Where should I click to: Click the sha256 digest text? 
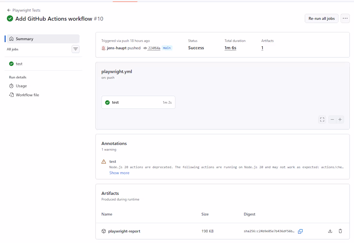tap(269, 231)
